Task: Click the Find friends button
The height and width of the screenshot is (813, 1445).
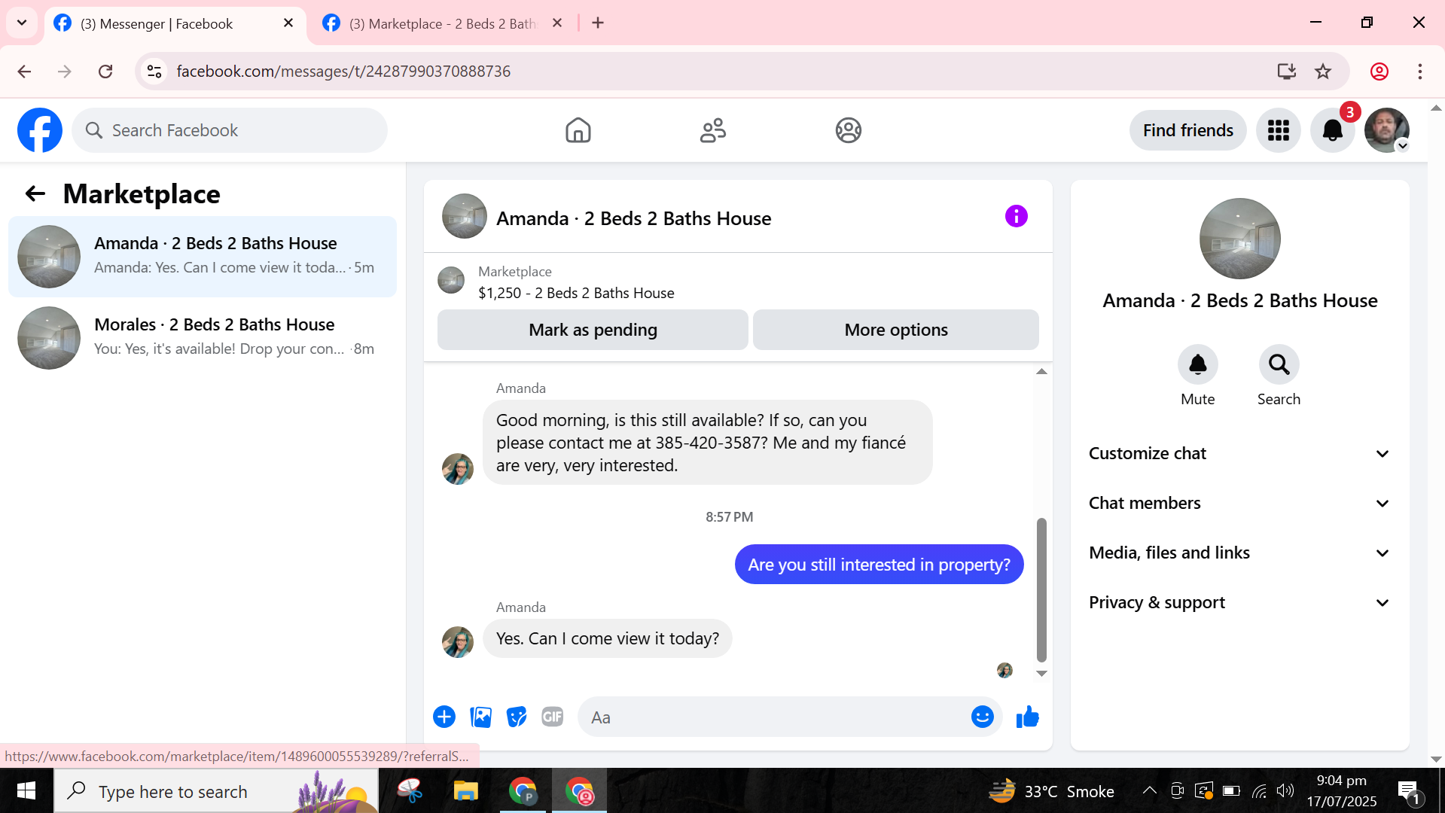Action: pos(1187,130)
